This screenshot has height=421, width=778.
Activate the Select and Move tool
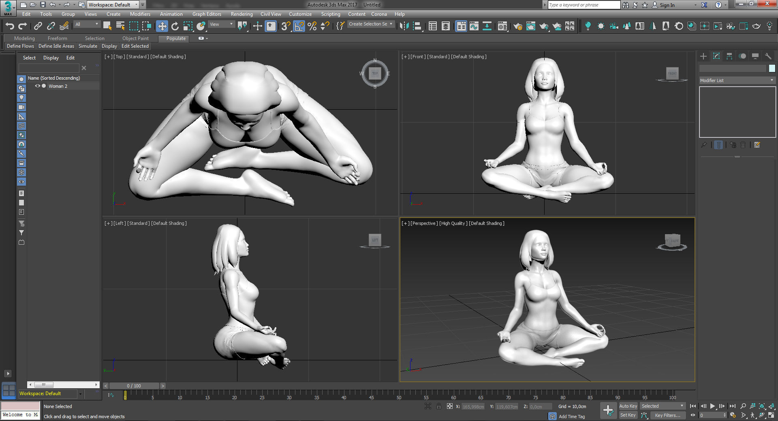coord(162,26)
